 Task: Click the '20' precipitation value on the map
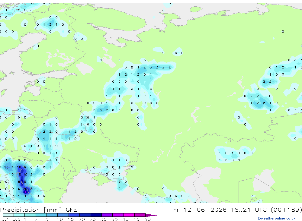pos(25,189)
